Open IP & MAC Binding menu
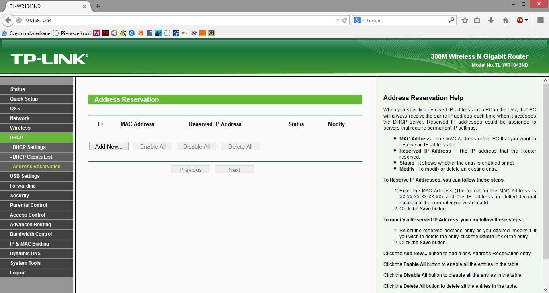This screenshot has height=293, width=549. point(37,244)
